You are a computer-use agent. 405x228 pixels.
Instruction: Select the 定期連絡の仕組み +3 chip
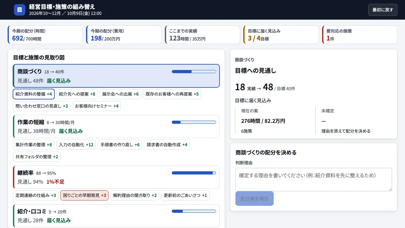36,195
